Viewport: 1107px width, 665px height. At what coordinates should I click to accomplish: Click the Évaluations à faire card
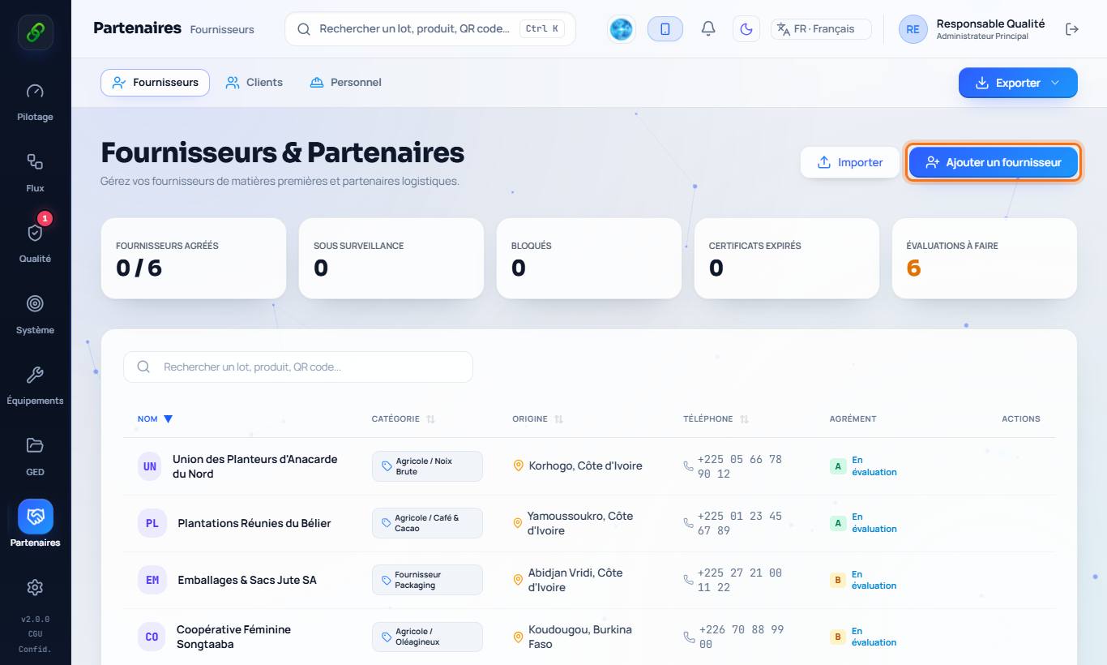985,258
